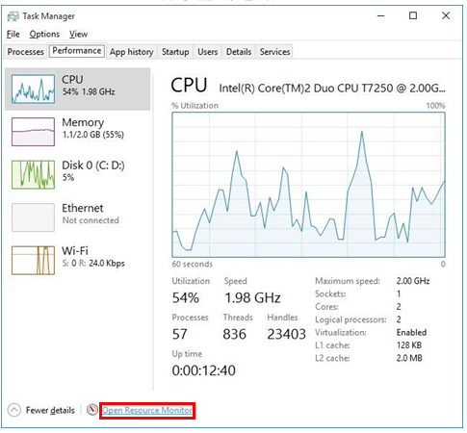Expand the View menu

point(78,34)
